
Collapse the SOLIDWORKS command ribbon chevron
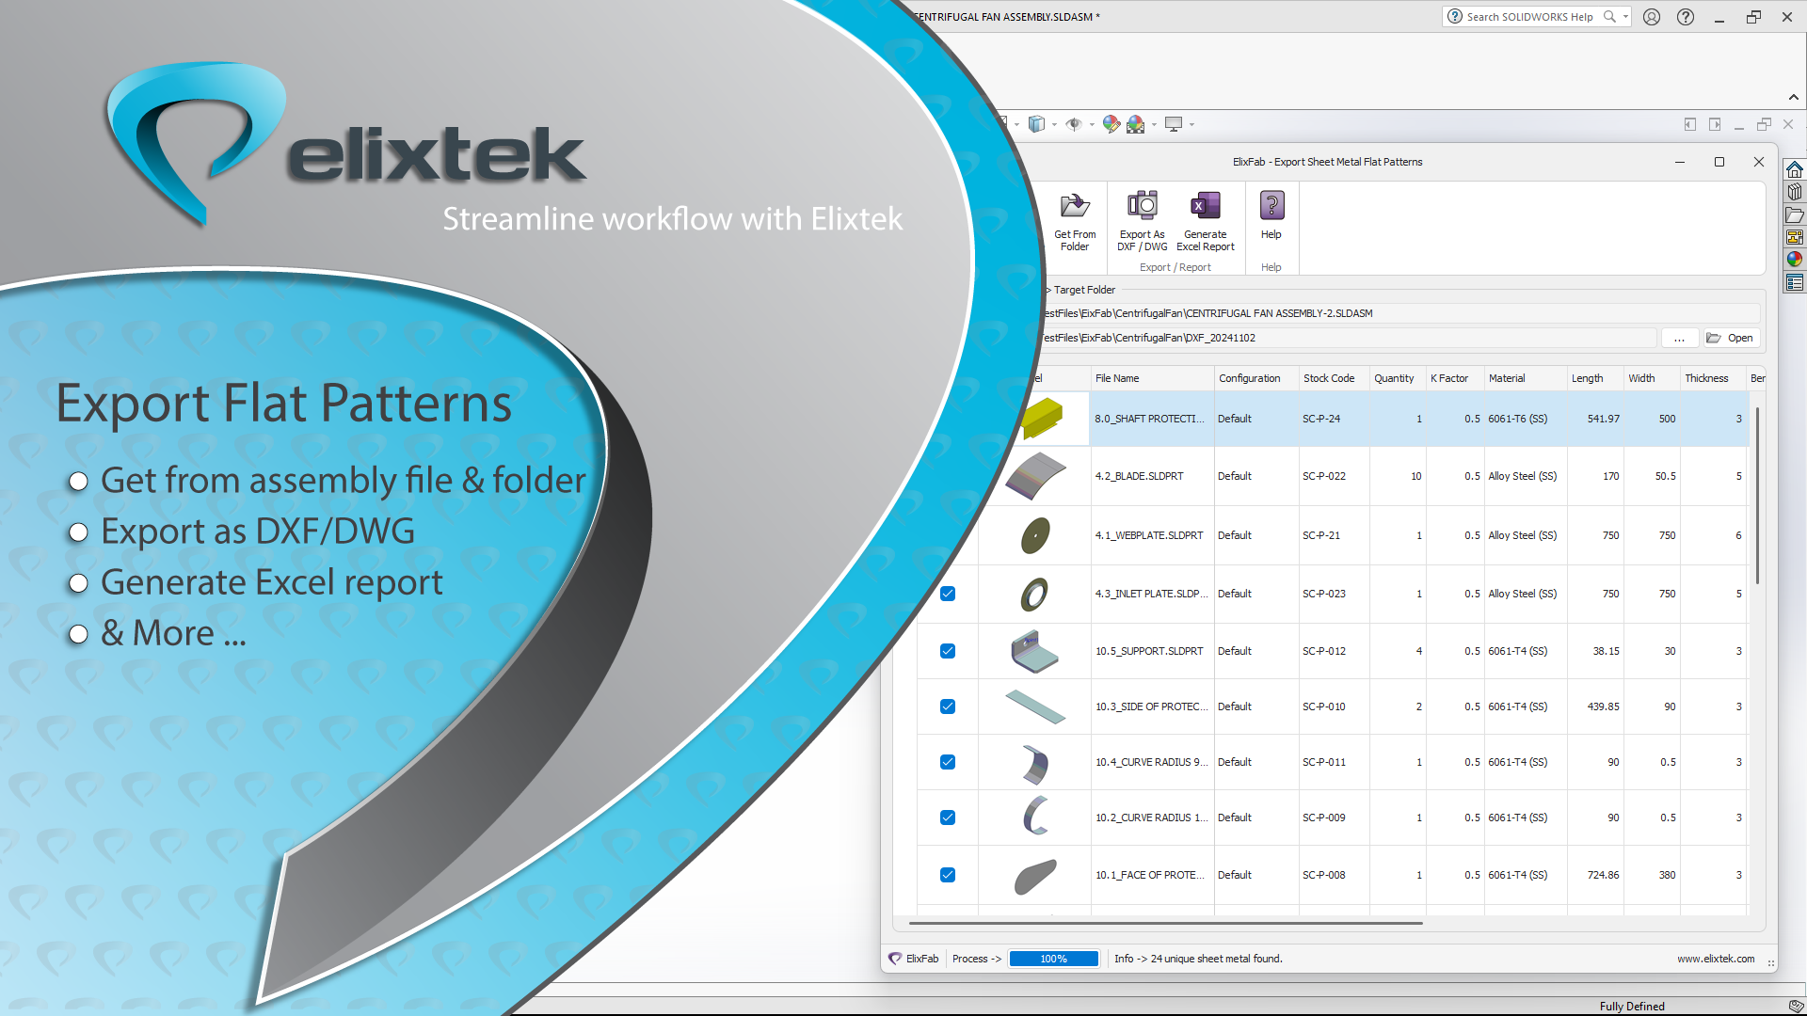coord(1794,97)
